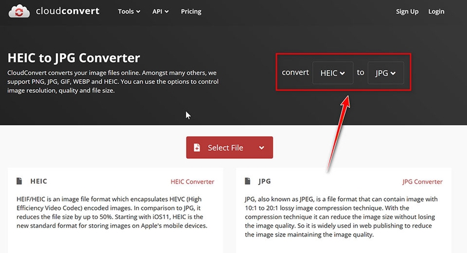Click the Sign Up link

(x=407, y=12)
